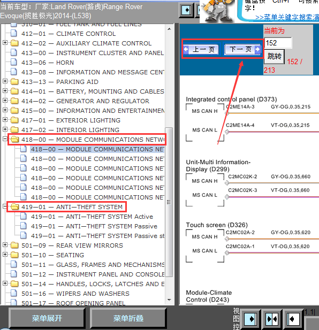Expand the 413-13 Parking Aid node
The image size is (319, 330).
click(5, 81)
